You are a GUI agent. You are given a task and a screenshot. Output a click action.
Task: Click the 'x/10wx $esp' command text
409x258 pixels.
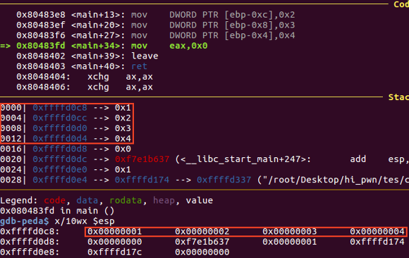click(85, 221)
